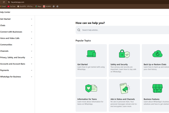Expand the Voice and Video Calls chevron
This screenshot has width=169, height=113.
32,38
